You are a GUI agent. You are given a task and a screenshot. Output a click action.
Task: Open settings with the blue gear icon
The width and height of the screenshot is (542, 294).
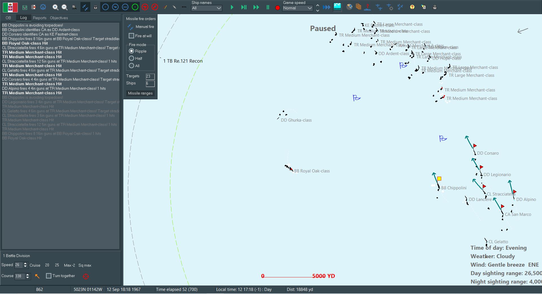(x=43, y=7)
